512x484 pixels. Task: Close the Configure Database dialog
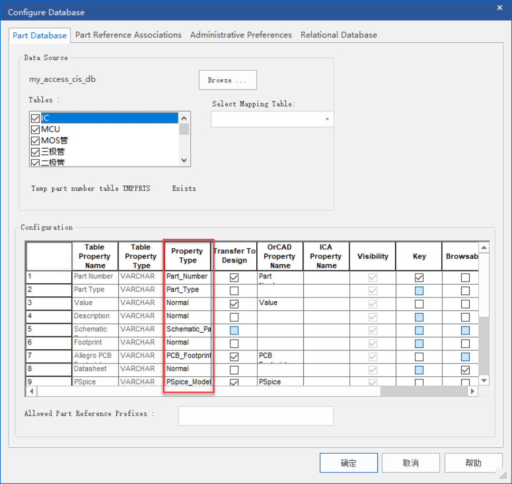coord(500,7)
